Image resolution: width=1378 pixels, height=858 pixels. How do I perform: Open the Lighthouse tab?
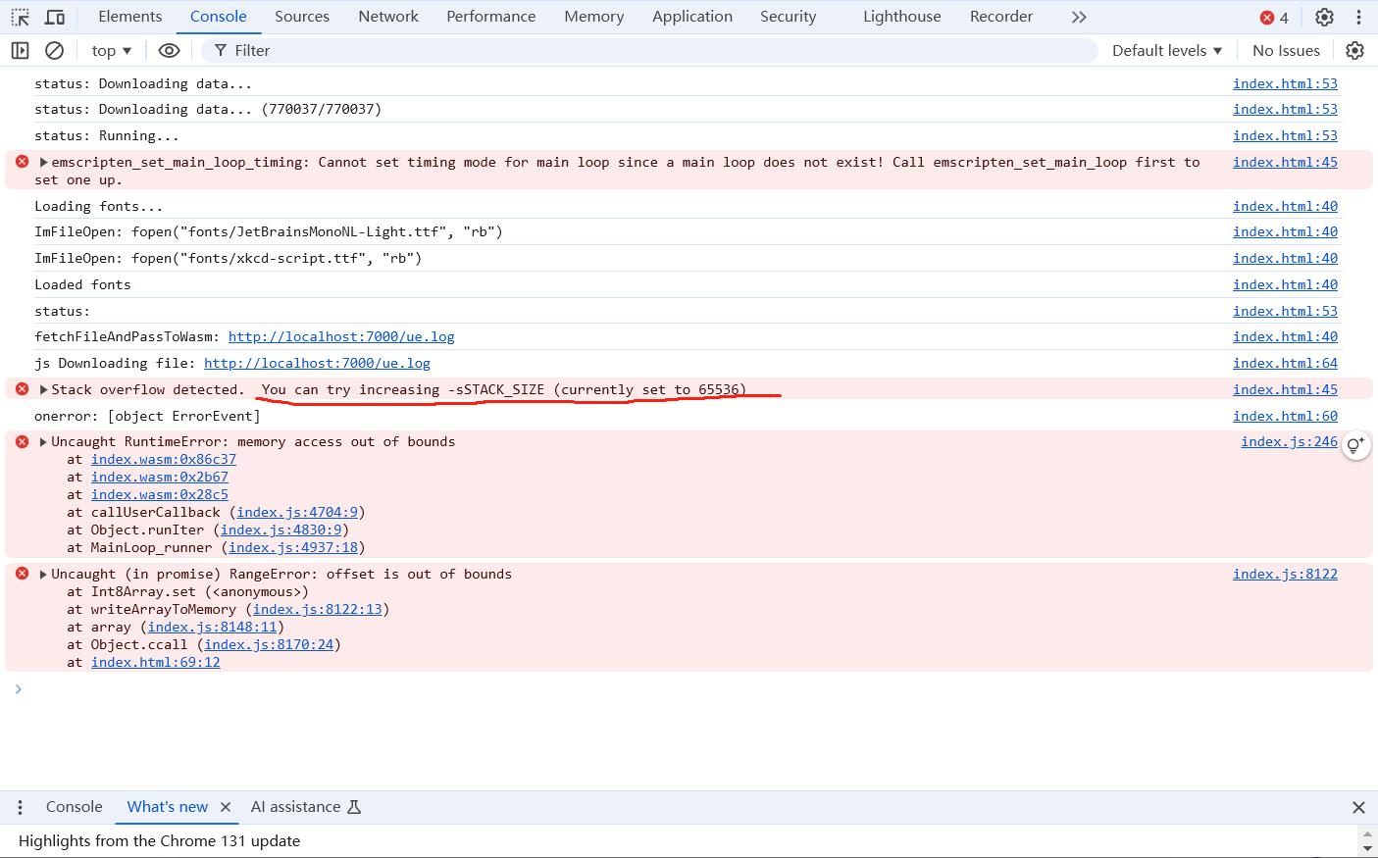point(901,17)
